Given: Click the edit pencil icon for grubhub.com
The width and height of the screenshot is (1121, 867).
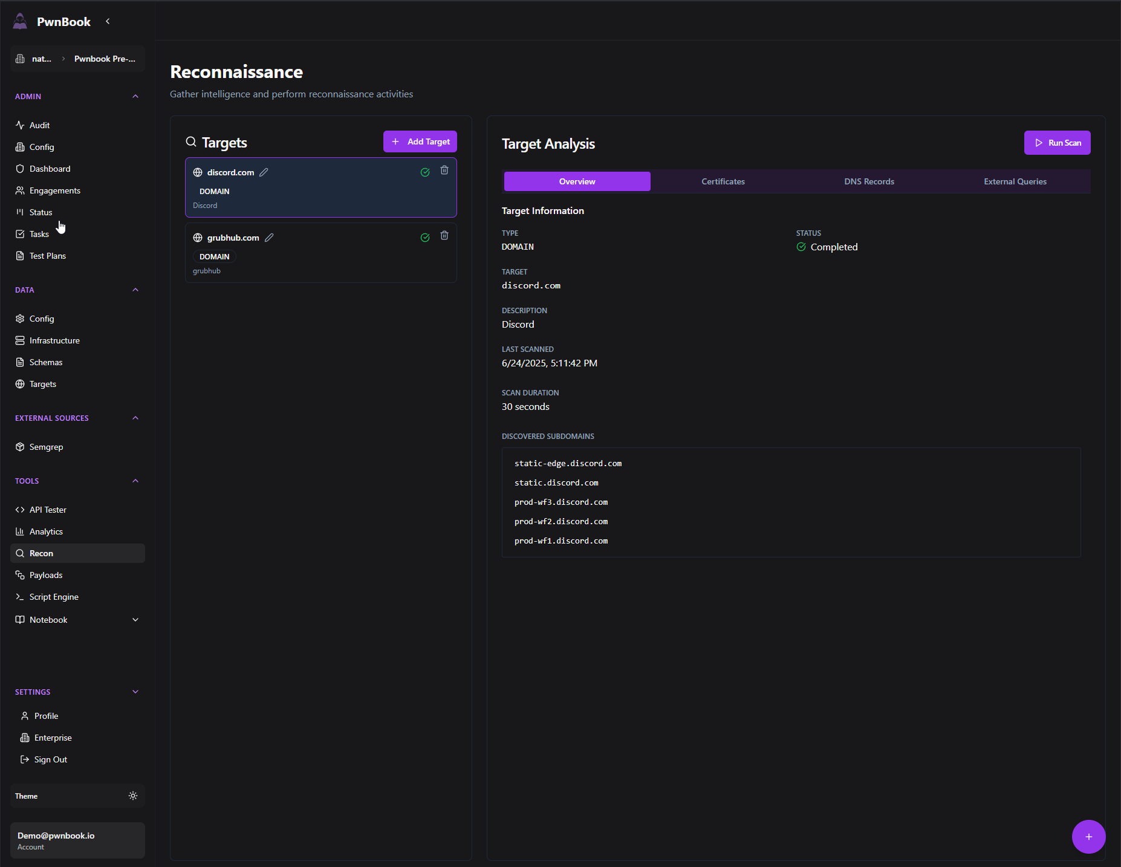Looking at the screenshot, I should [x=269, y=238].
